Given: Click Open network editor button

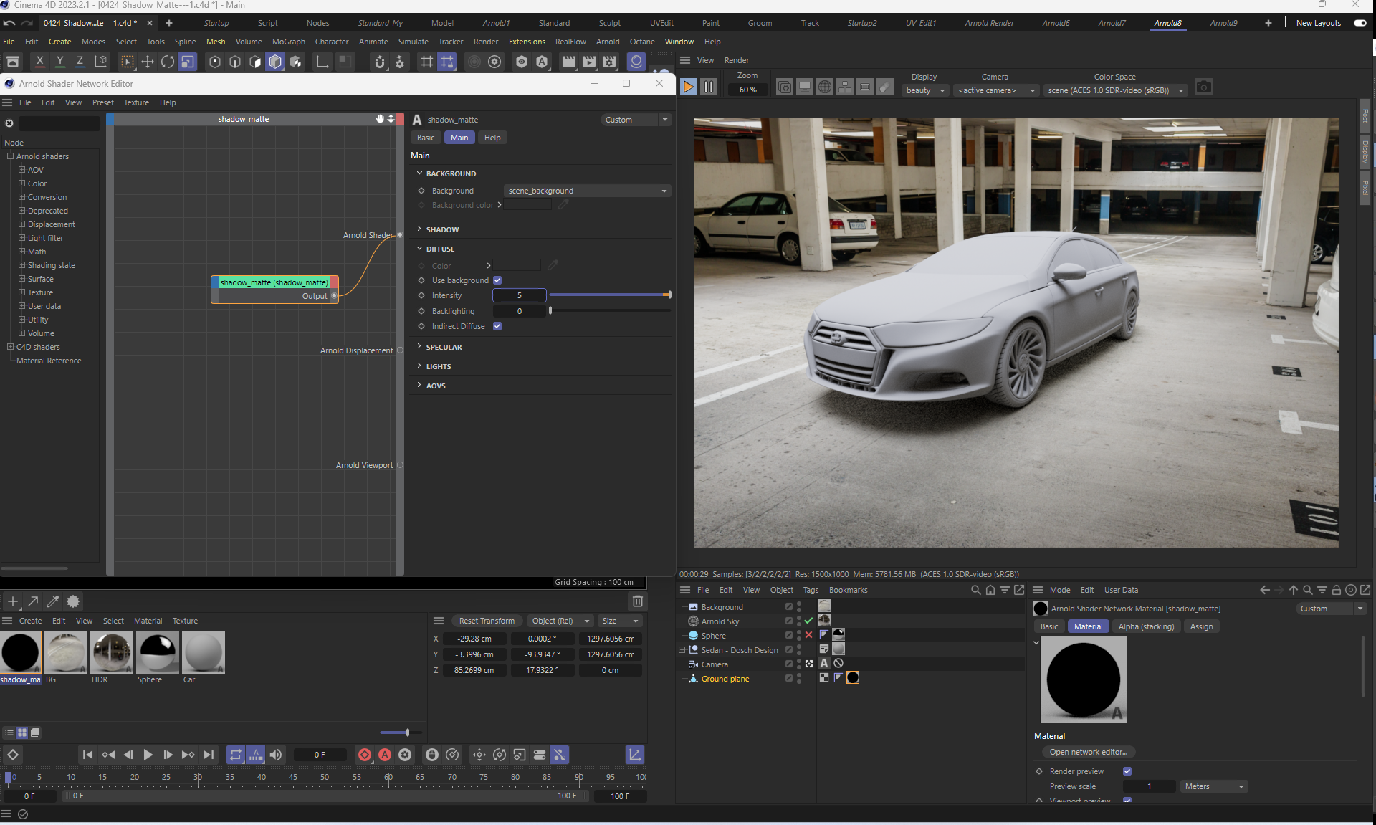Looking at the screenshot, I should coord(1087,752).
